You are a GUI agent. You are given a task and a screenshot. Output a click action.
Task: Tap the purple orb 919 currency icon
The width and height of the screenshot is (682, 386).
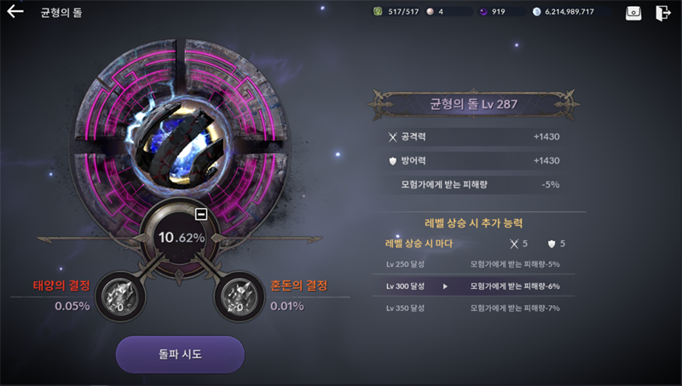[x=483, y=12]
